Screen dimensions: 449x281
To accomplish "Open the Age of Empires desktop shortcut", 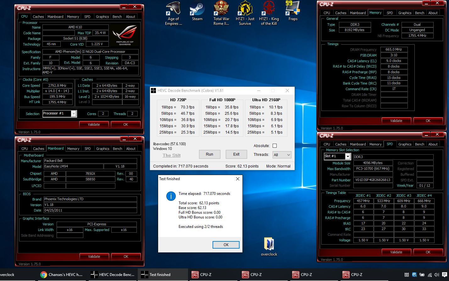I will coord(173,14).
